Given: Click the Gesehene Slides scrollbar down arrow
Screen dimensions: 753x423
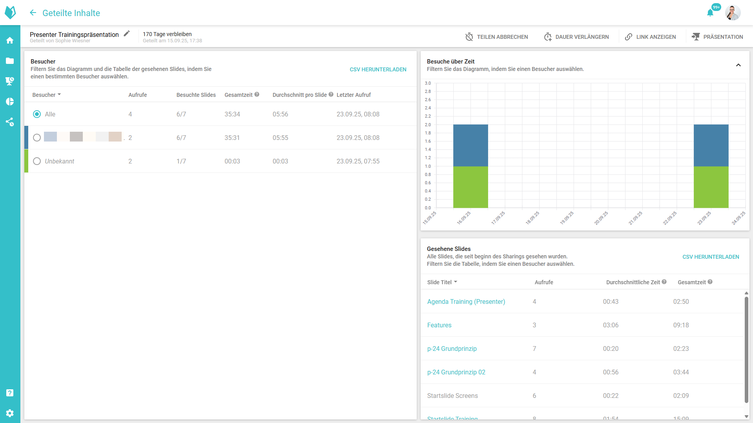Looking at the screenshot, I should 746,416.
